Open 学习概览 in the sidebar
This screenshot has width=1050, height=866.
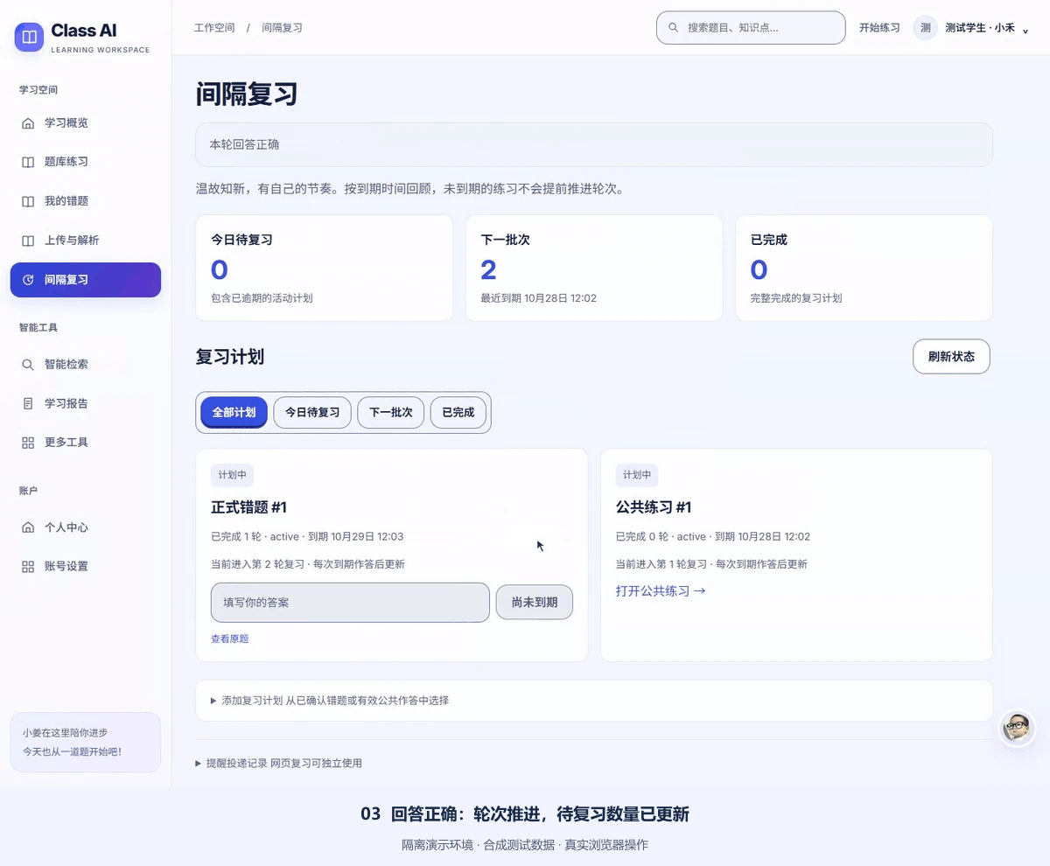coord(86,123)
